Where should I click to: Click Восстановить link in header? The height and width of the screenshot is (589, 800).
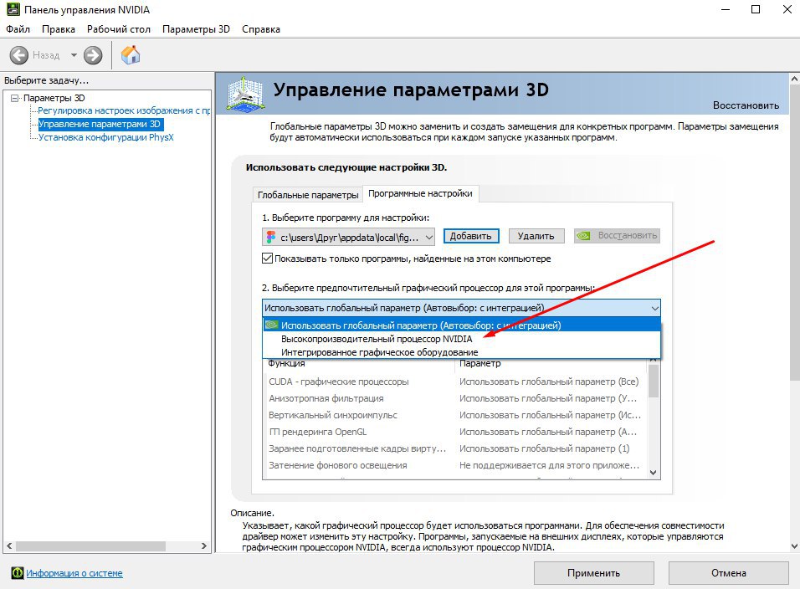746,105
